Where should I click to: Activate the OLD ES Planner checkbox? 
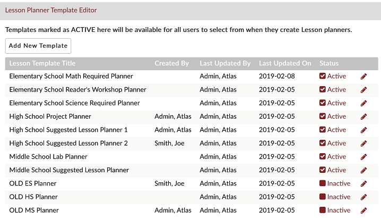(x=323, y=183)
